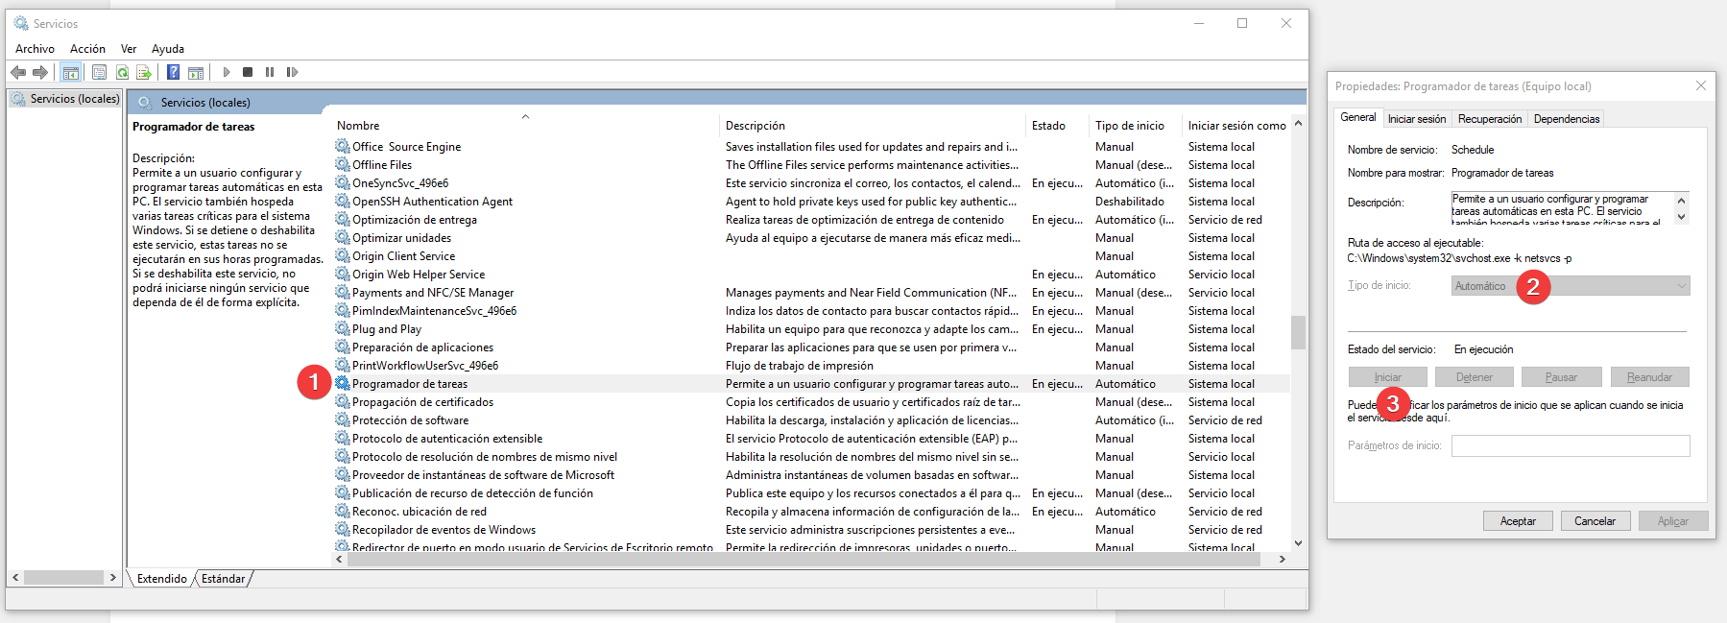The height and width of the screenshot is (623, 1727).
Task: Click the Restart service toolbar icon
Action: click(293, 72)
